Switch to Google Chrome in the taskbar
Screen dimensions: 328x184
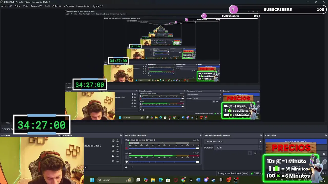[x=183, y=180]
